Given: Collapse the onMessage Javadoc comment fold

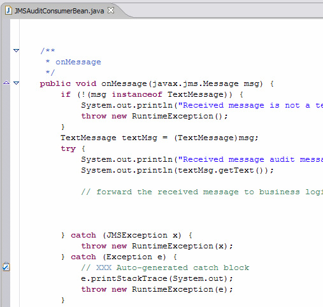Looking at the screenshot, I should point(17,50).
